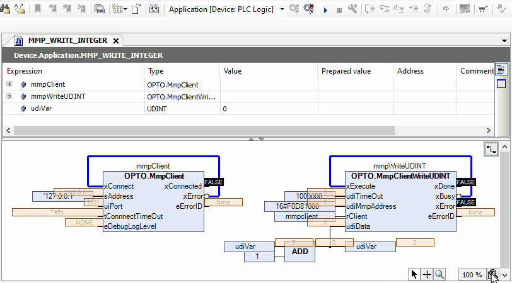Click the Value column header
The width and height of the screenshot is (512, 283).
tap(269, 71)
